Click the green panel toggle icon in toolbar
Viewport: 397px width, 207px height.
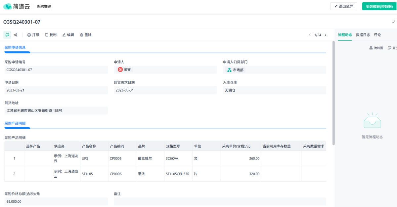(7, 35)
